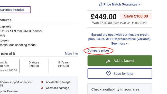The height and width of the screenshot is (94, 167).
Task: Open the More info care plan link
Action: (71, 53)
